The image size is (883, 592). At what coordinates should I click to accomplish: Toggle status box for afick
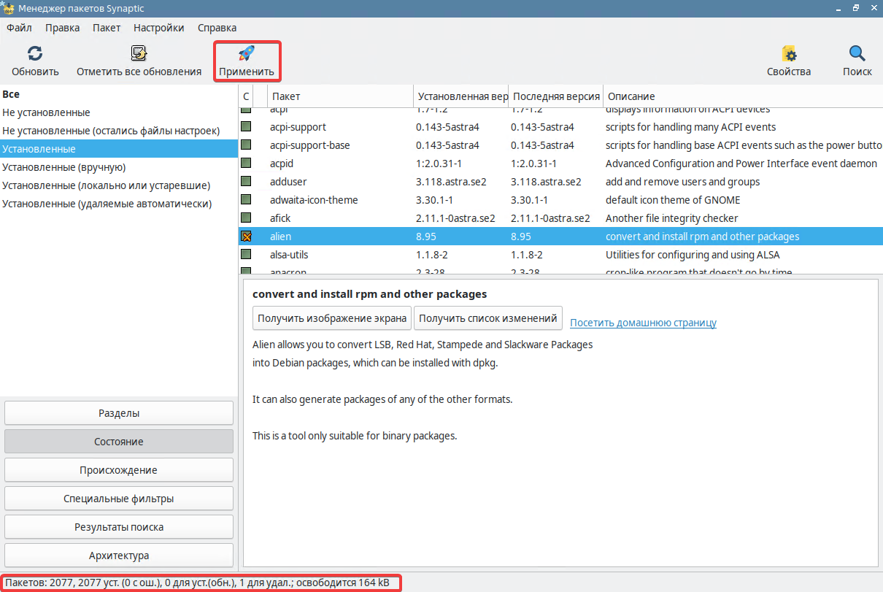tap(246, 218)
